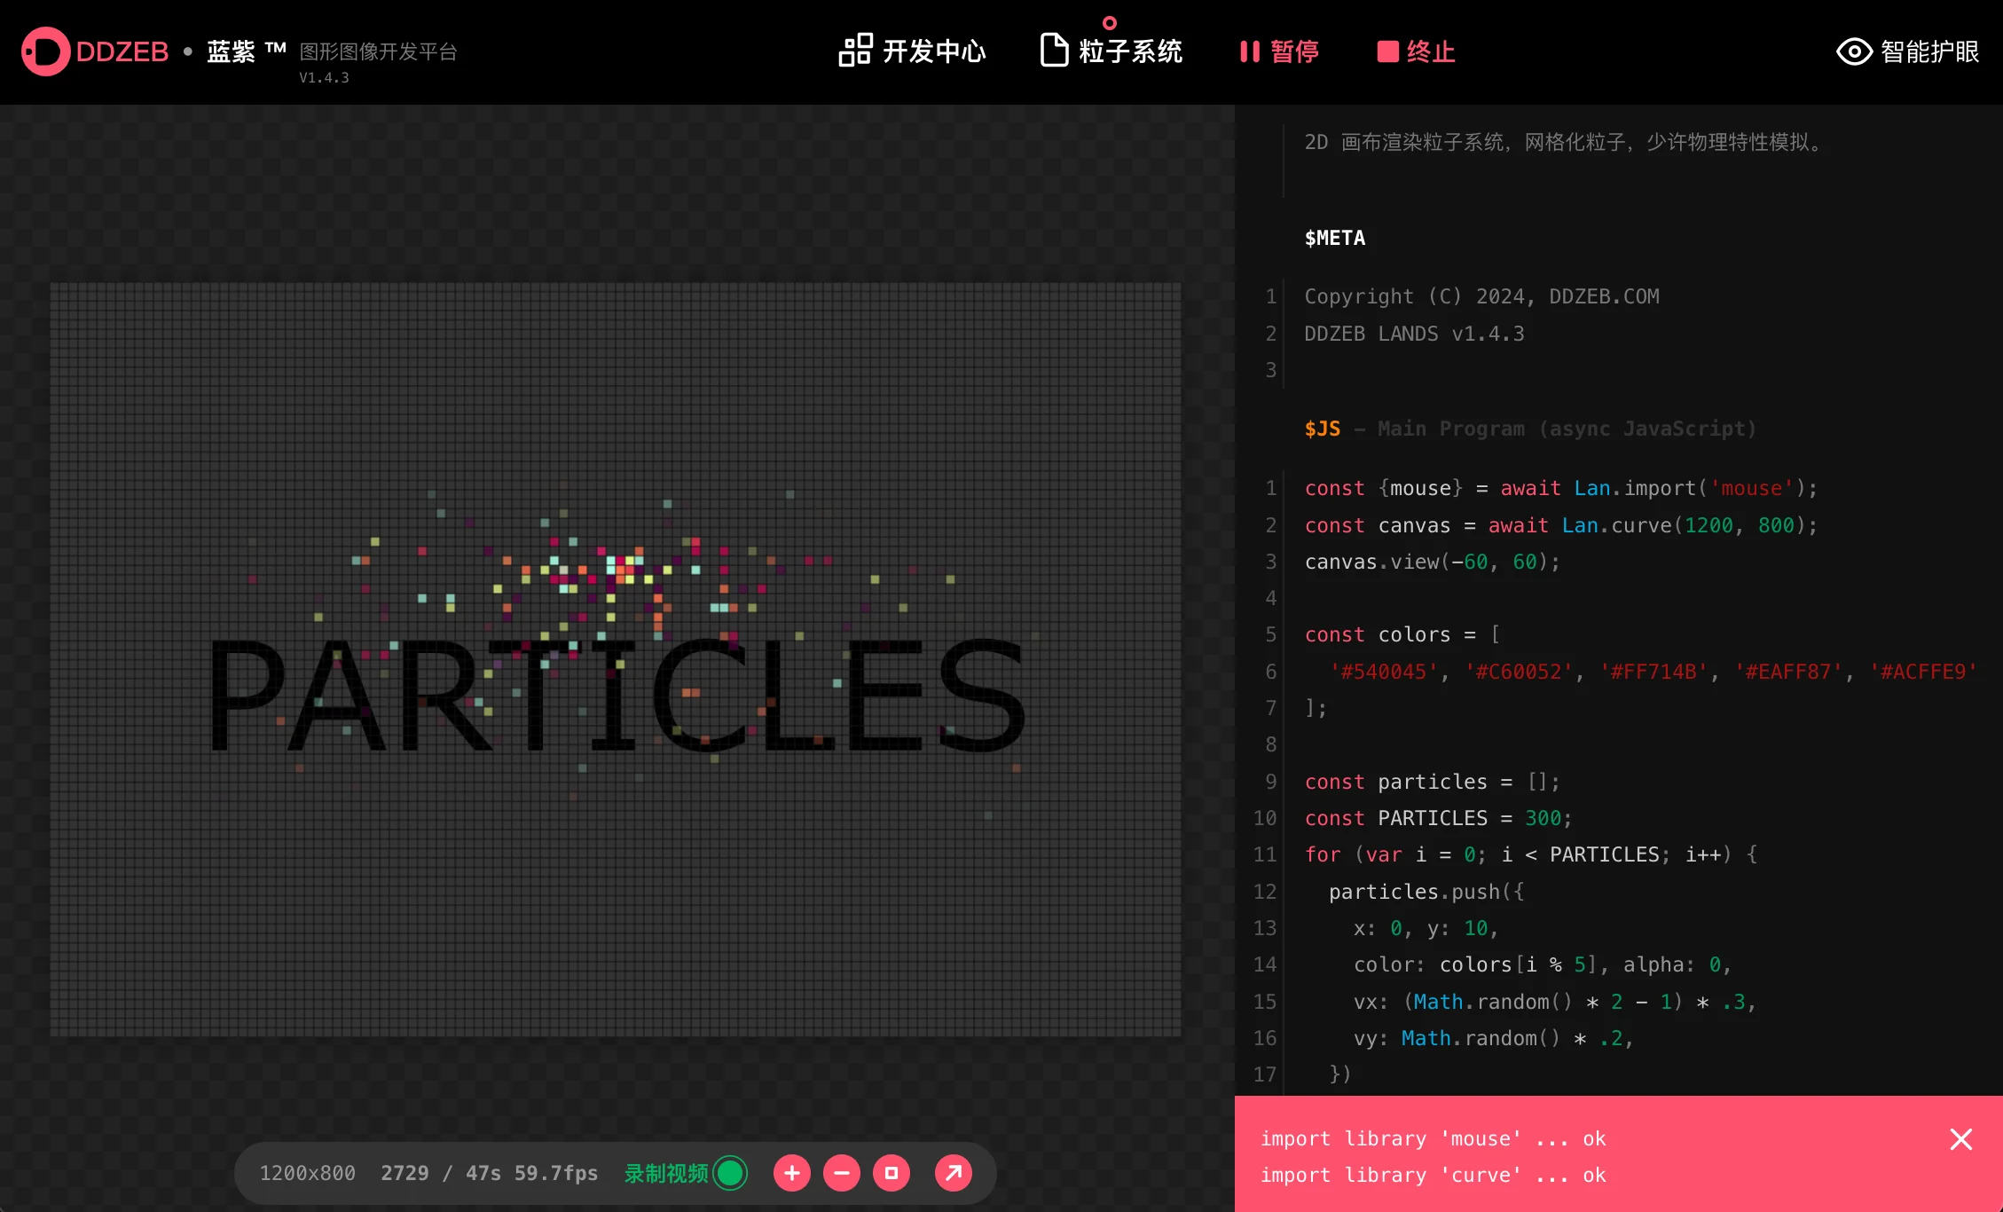The width and height of the screenshot is (2003, 1212).
Task: Stop the program with 终止
Action: (1416, 51)
